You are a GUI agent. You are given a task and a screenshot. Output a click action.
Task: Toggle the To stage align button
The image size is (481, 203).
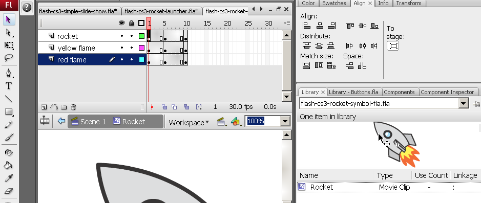tap(393, 46)
